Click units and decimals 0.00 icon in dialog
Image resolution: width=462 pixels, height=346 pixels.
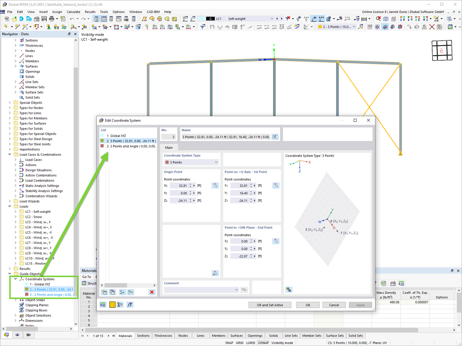point(103,305)
